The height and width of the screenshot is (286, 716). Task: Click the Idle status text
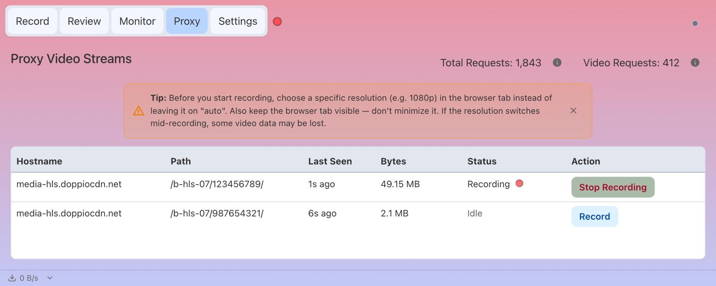tap(475, 213)
